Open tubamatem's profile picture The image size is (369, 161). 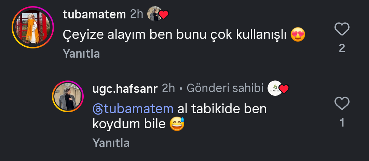pyautogui.click(x=33, y=27)
